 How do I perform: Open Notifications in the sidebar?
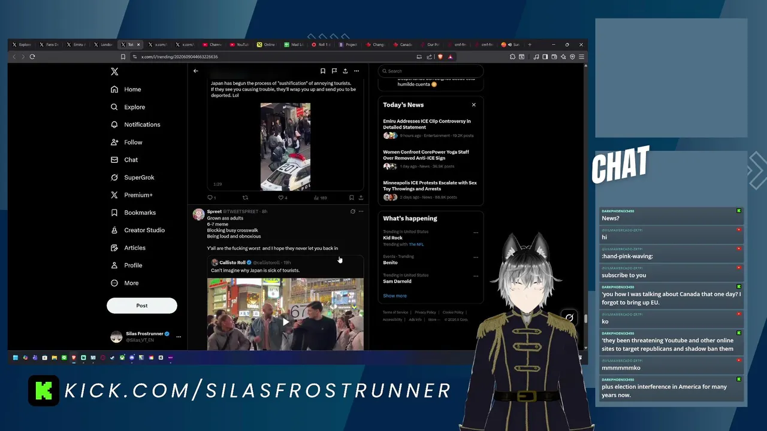tap(135, 125)
